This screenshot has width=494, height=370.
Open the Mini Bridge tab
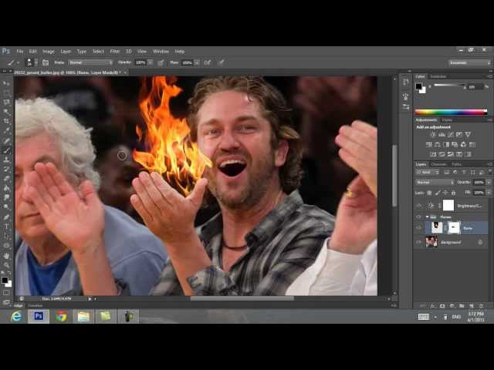(19, 305)
